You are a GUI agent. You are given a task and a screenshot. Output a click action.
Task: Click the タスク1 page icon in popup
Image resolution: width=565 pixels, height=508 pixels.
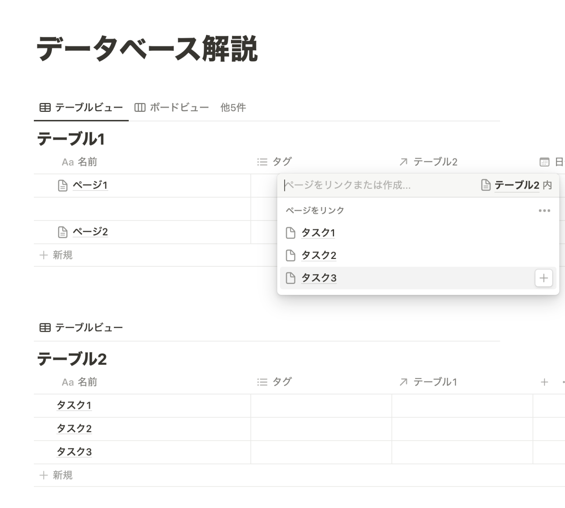[x=291, y=233]
